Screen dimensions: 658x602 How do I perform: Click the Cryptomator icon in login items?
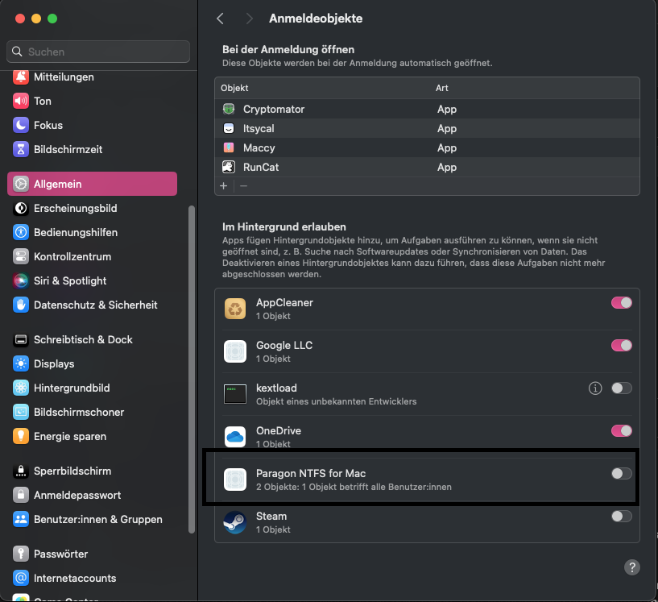229,109
